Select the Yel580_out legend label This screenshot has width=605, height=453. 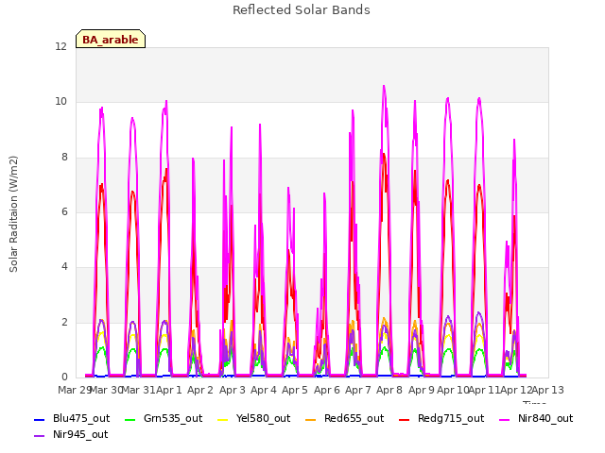(263, 419)
